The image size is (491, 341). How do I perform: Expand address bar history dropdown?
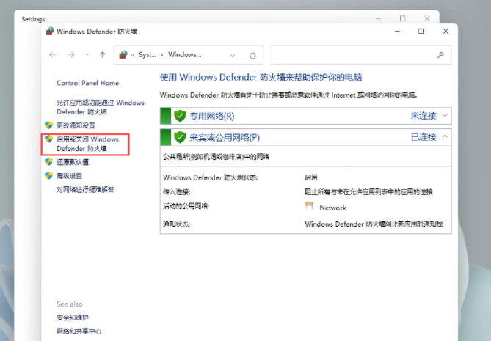(x=233, y=56)
